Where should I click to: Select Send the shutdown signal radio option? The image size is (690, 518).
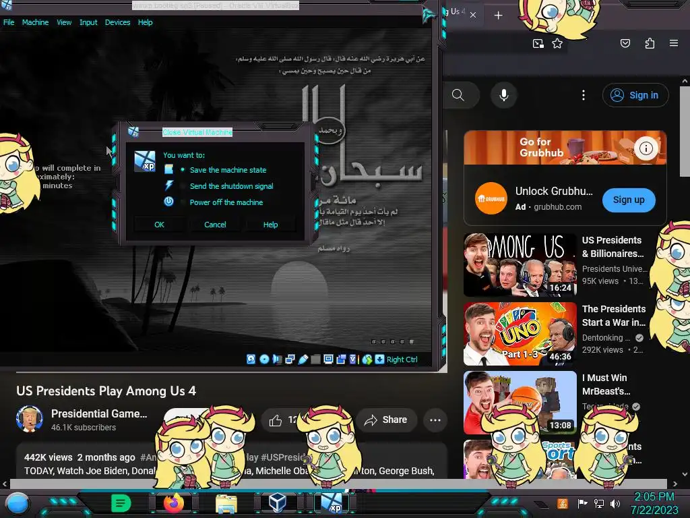[226, 186]
